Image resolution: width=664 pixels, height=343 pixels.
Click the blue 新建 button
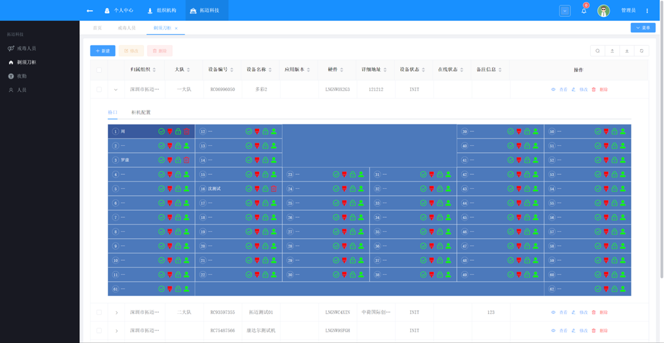tap(102, 51)
